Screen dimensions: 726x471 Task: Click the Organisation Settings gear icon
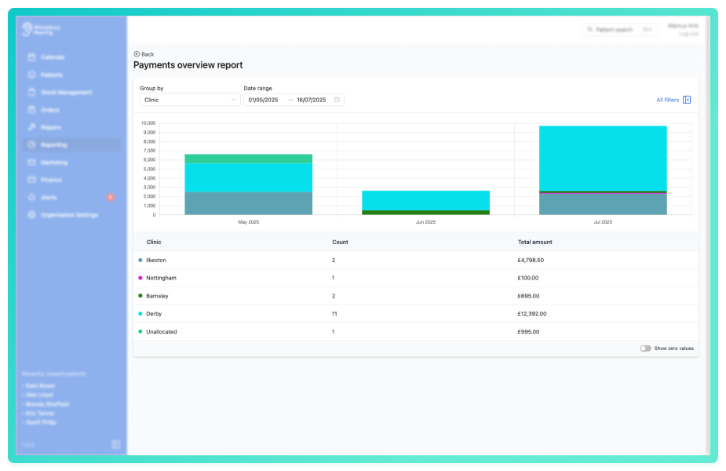pos(31,215)
